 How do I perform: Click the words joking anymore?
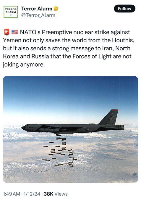point(24,65)
